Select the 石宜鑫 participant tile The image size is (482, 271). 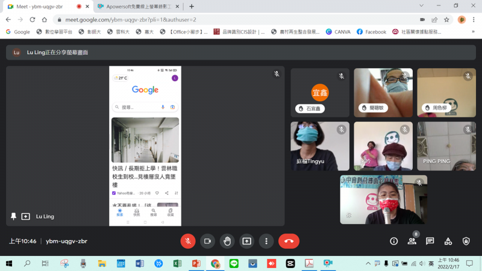coord(320,93)
